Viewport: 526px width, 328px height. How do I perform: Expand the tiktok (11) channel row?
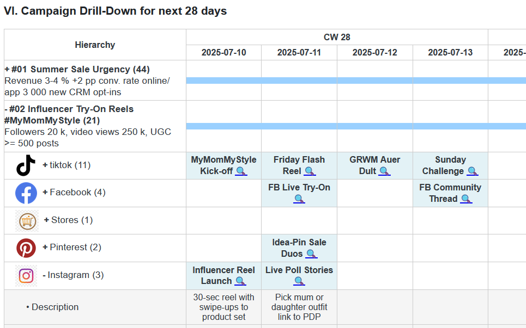[x=45, y=165]
